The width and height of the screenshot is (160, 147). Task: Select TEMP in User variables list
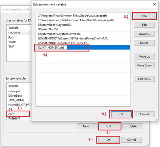coord(19,42)
